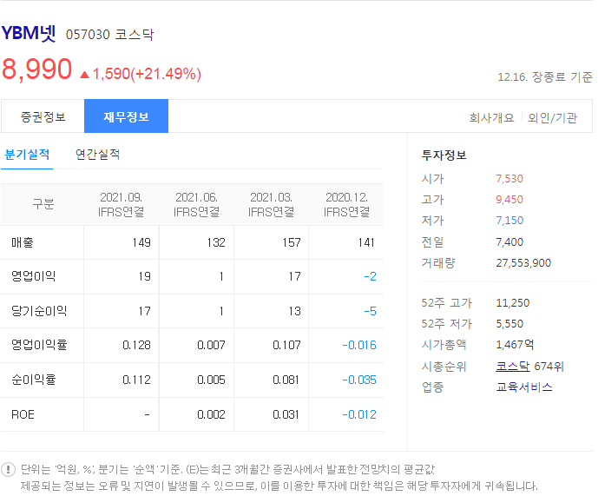The width and height of the screenshot is (598, 496).
Task: Click the 매출 value 157
Action: (292, 242)
